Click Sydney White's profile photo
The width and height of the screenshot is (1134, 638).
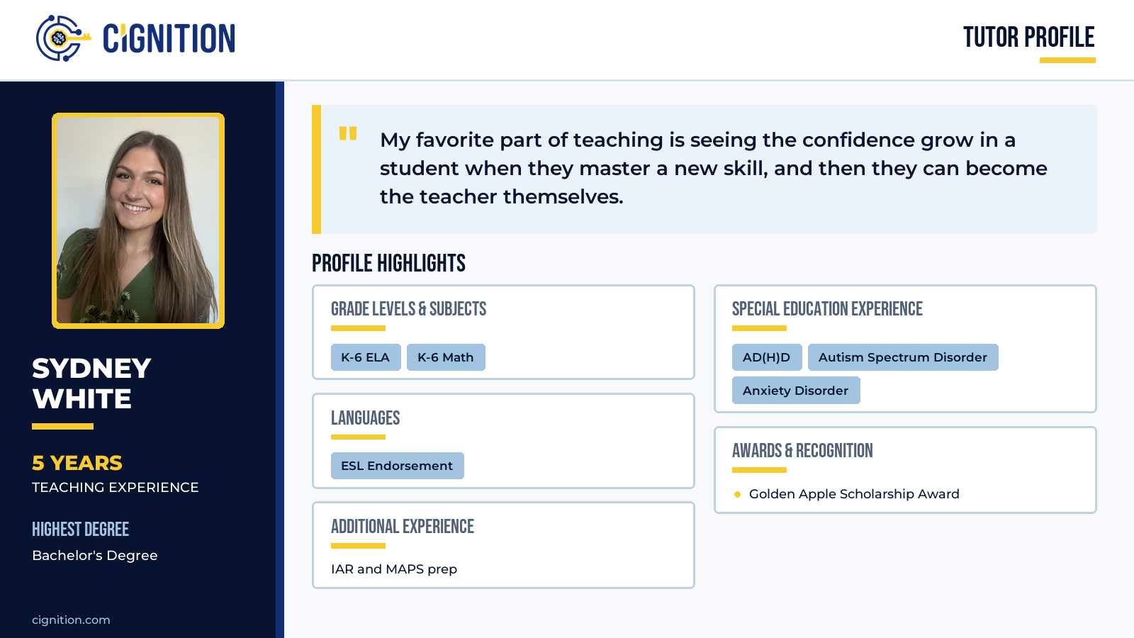138,220
